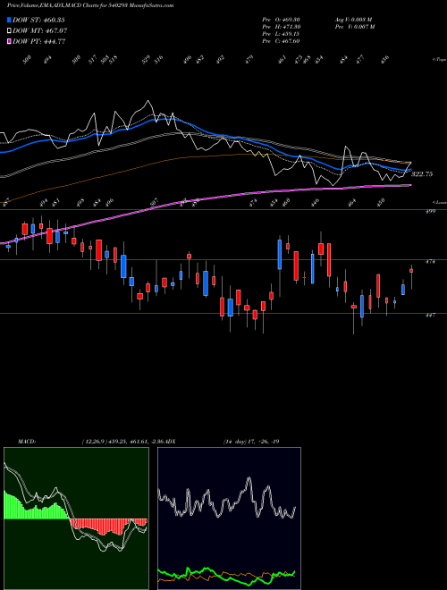Click the magenta DOW PT legend swatch
The height and width of the screenshot is (590, 447).
pos(10,41)
